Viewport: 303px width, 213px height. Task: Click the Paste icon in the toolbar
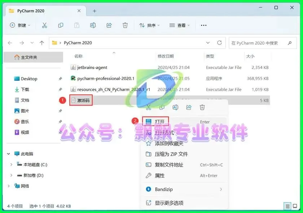77,25
